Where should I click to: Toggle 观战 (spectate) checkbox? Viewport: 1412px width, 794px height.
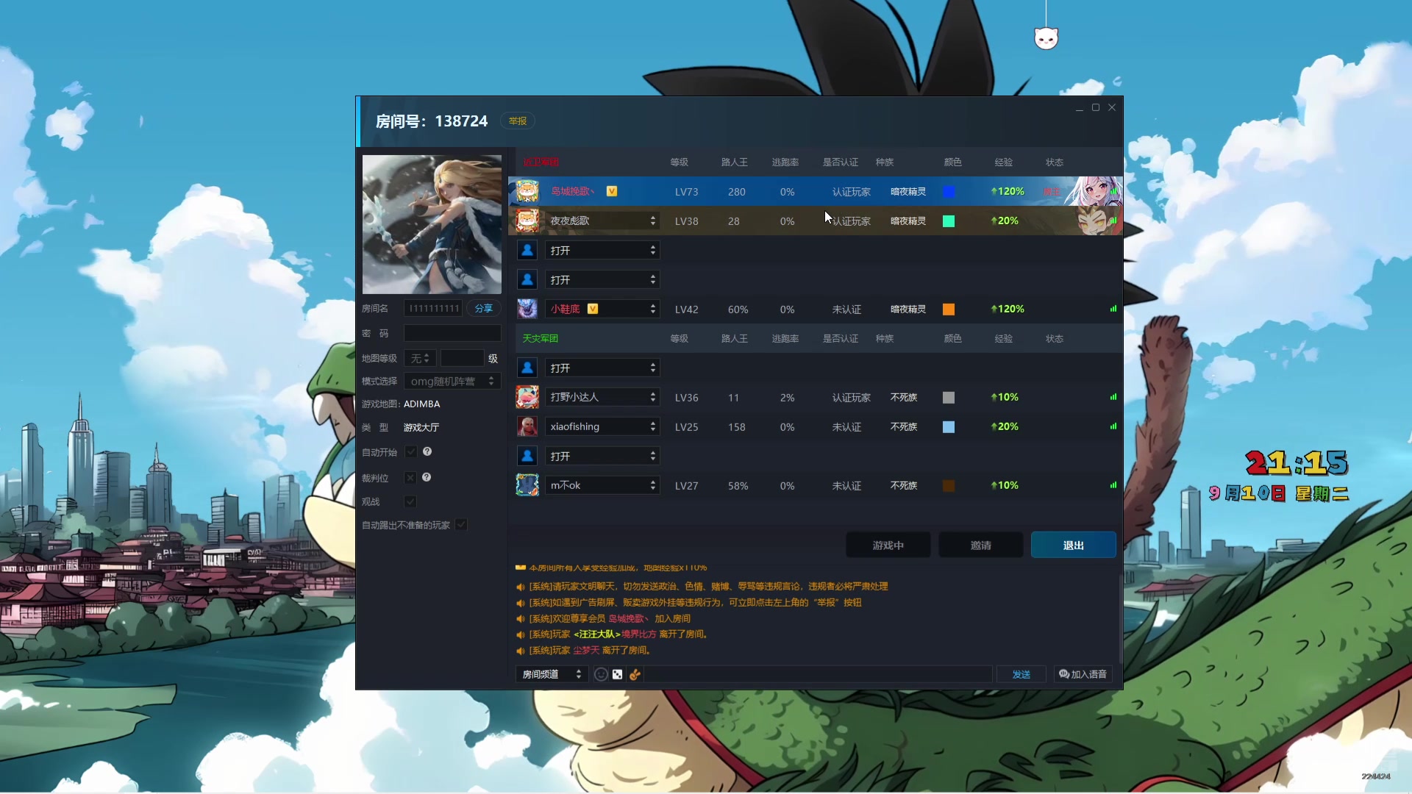pos(410,501)
